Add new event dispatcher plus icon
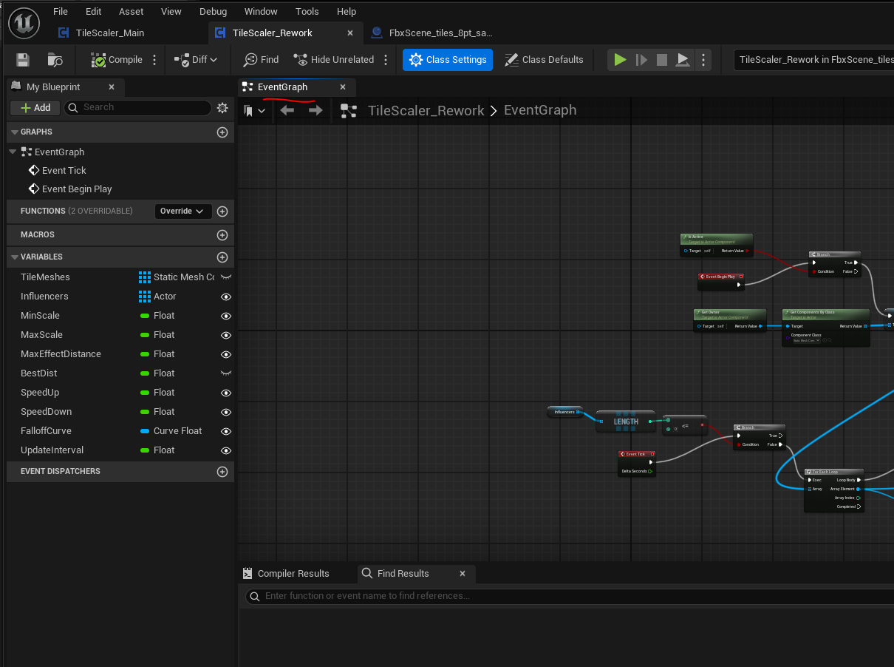 coord(222,472)
